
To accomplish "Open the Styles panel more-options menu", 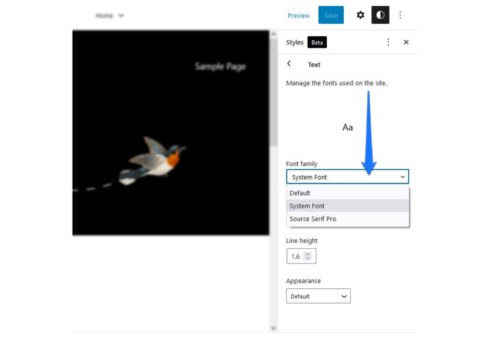I will [x=388, y=42].
